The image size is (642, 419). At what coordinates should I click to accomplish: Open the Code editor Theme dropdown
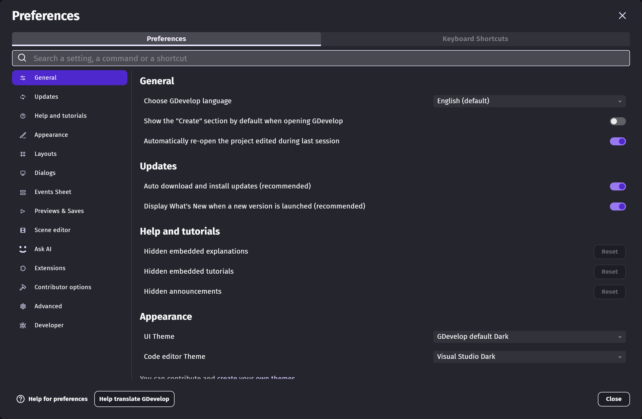(529, 357)
